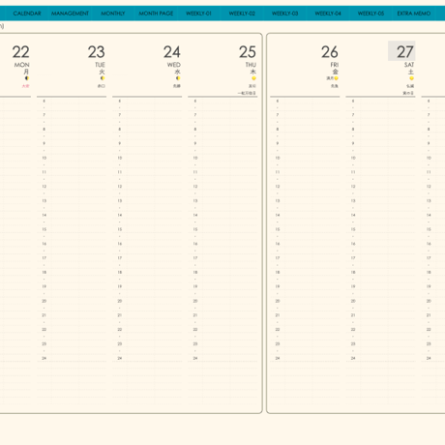The image size is (445, 445).
Task: Click the date number 23
Action: (97, 52)
